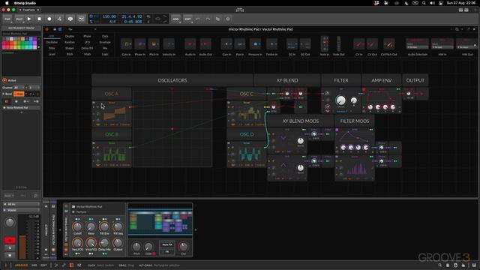Click the tempo value 110.00
This screenshot has width=480, height=270.
109,16
